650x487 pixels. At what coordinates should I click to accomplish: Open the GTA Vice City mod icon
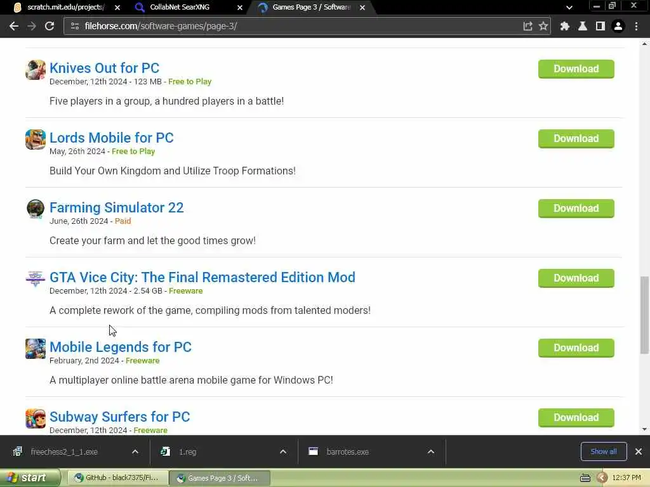[36, 278]
